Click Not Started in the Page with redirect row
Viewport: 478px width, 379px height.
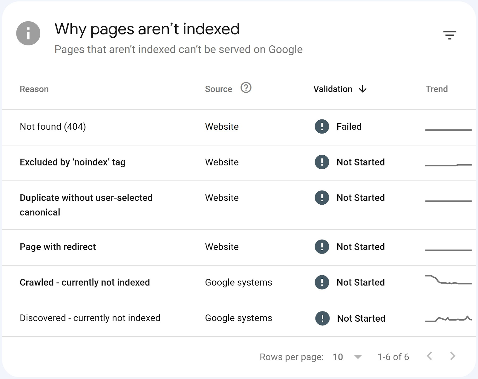pos(361,247)
